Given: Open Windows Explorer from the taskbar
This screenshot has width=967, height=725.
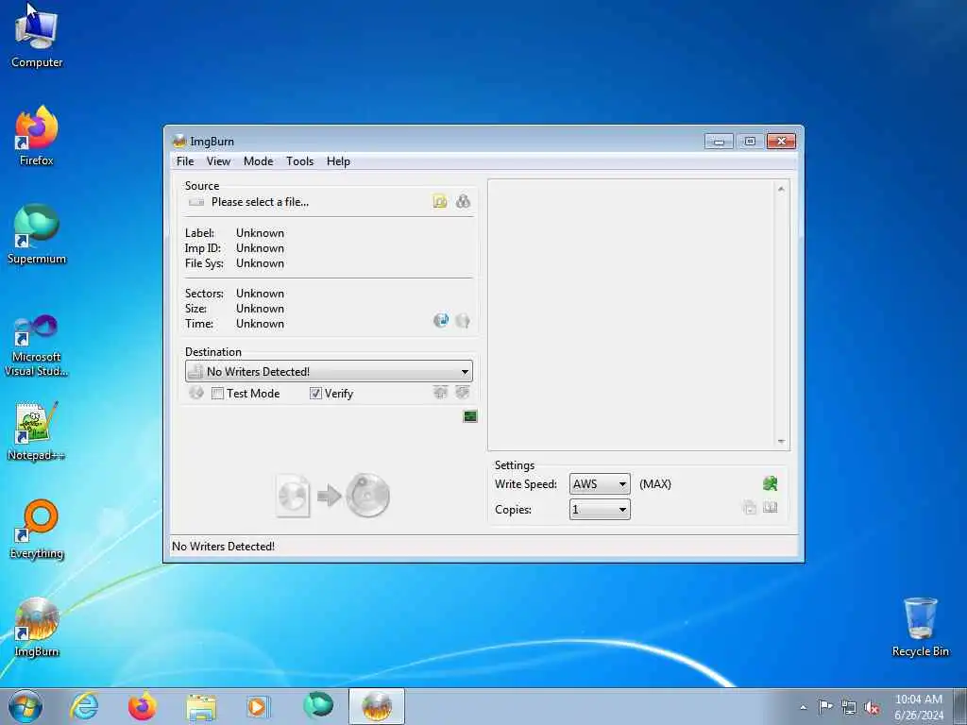Looking at the screenshot, I should [x=201, y=706].
